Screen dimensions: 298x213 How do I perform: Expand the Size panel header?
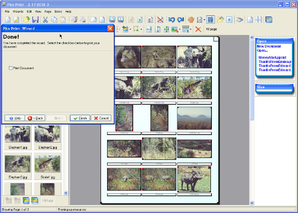click(274, 87)
